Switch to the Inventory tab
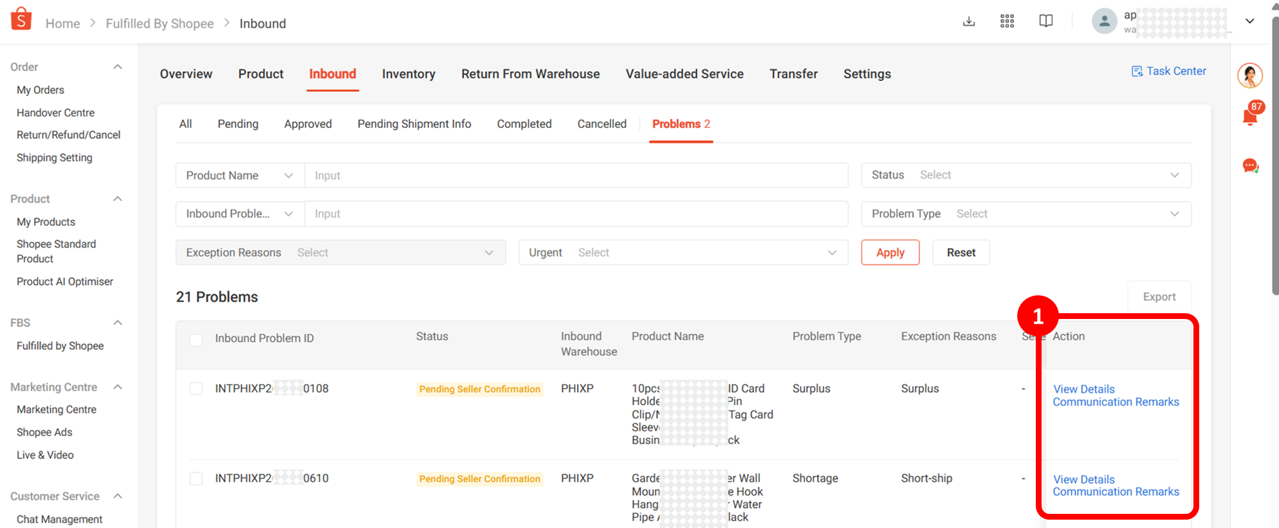The image size is (1279, 528). point(409,74)
